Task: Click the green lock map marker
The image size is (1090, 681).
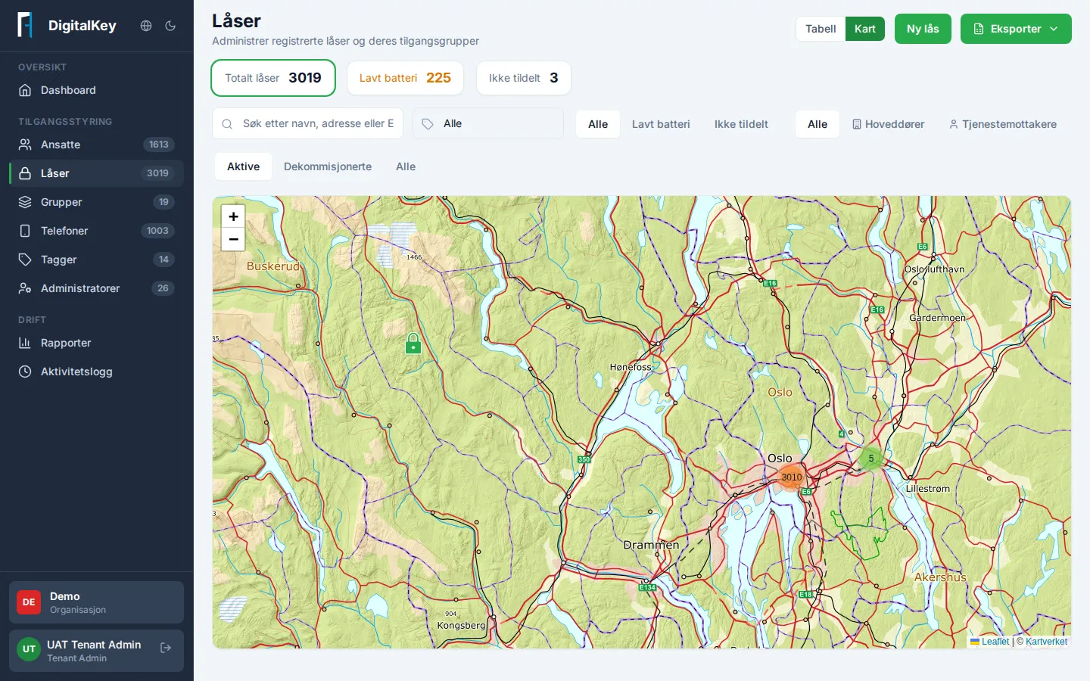Action: click(x=413, y=344)
